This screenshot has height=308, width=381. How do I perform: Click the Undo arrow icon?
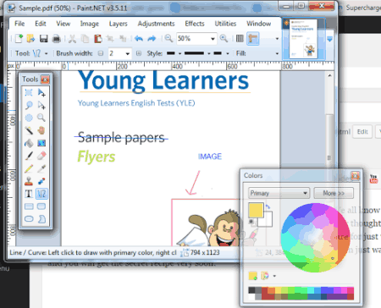[139, 38]
